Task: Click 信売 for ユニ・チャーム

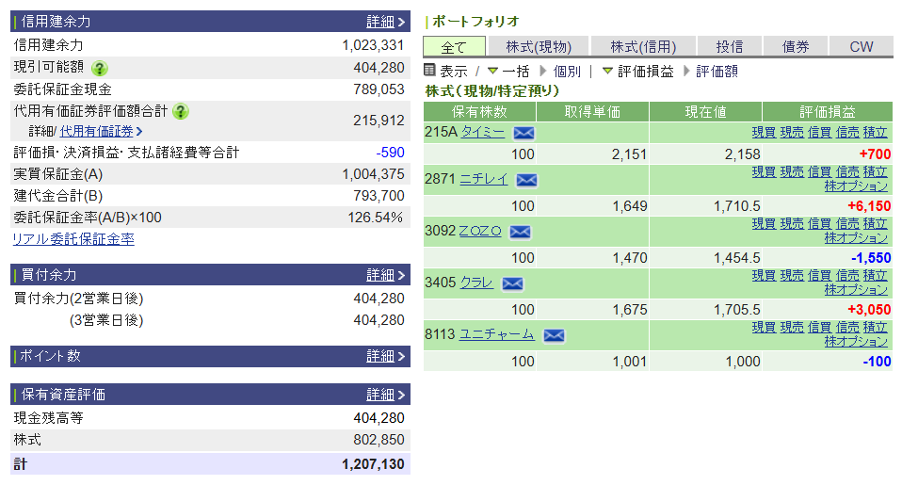Action: point(847,328)
